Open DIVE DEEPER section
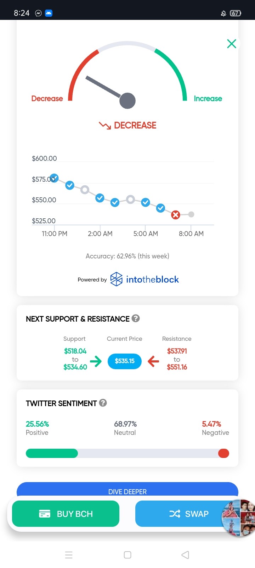 coord(127,490)
